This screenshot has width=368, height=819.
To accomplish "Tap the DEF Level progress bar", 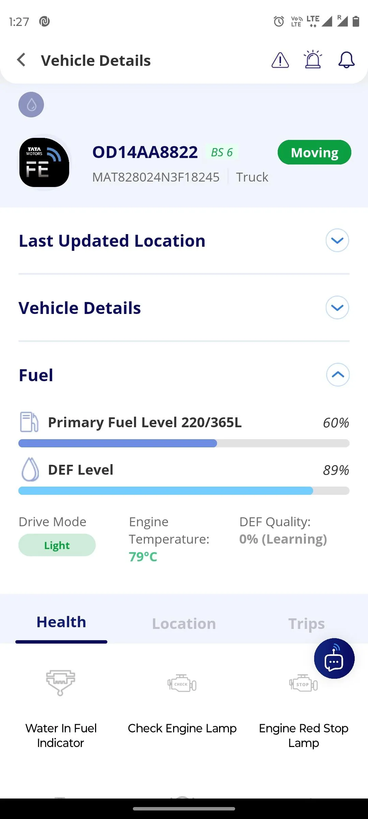I will point(184,491).
